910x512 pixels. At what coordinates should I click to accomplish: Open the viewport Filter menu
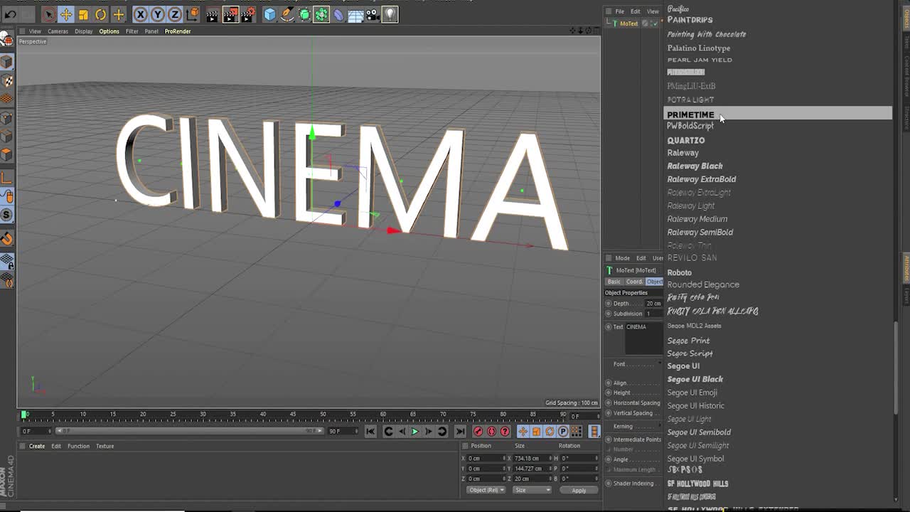coord(132,31)
